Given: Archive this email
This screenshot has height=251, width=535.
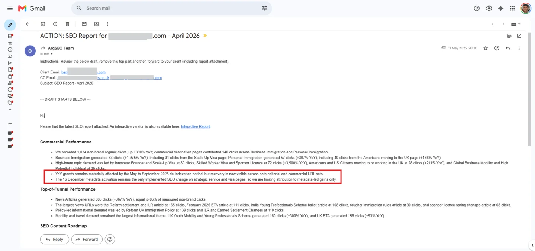Looking at the screenshot, I should [43, 24].
